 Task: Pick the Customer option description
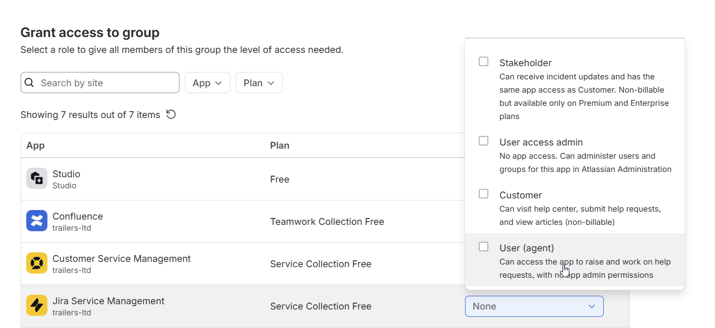[580, 215]
